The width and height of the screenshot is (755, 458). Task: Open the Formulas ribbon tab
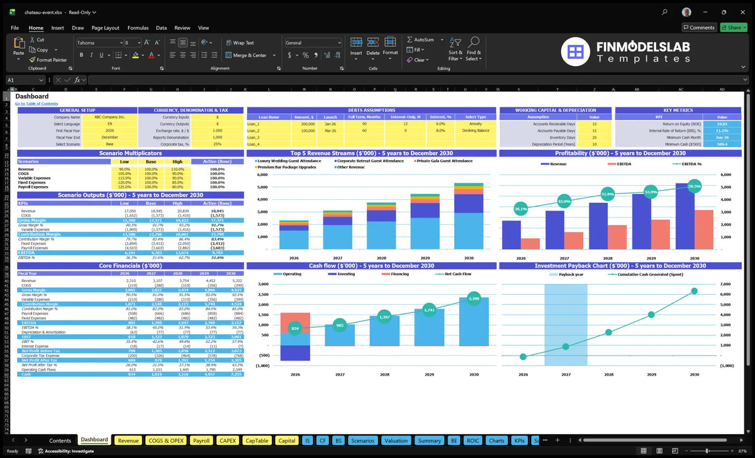[x=138, y=28]
